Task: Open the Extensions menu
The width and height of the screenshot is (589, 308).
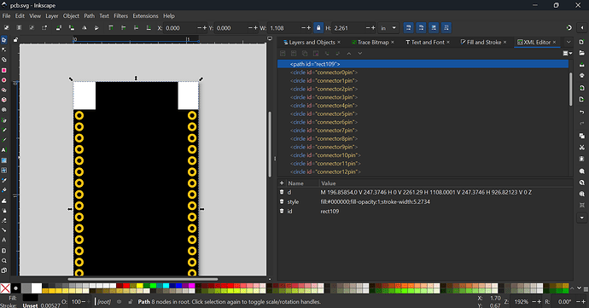Action: [x=145, y=15]
